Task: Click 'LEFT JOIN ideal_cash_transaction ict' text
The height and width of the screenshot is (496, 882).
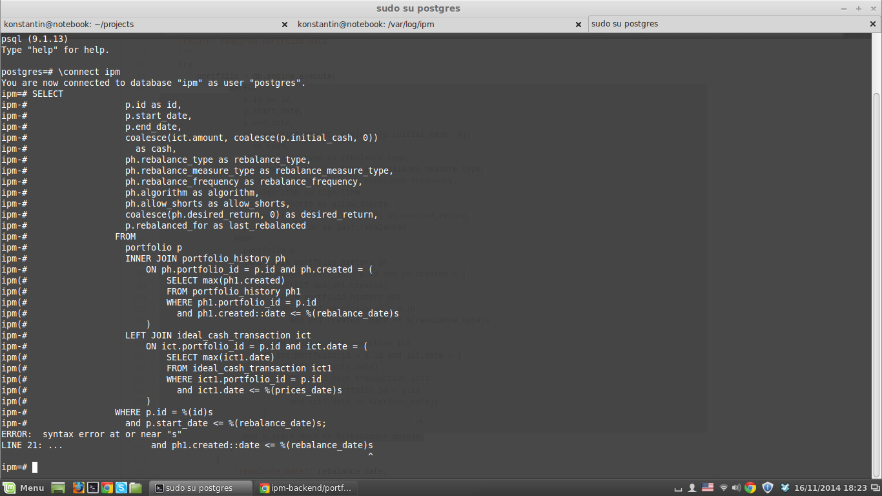Action: 218,335
